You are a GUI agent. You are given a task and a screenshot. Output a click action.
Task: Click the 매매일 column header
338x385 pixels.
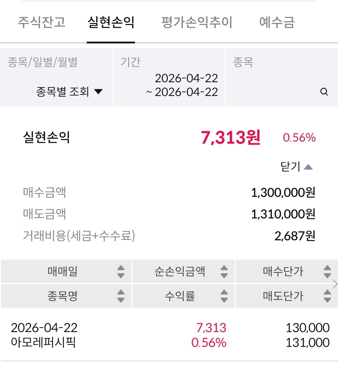point(62,272)
